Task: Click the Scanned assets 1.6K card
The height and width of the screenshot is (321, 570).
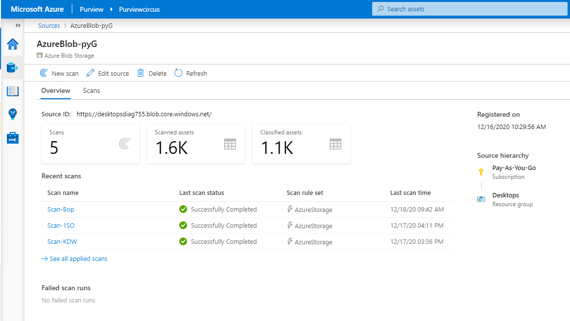Action: [195, 144]
